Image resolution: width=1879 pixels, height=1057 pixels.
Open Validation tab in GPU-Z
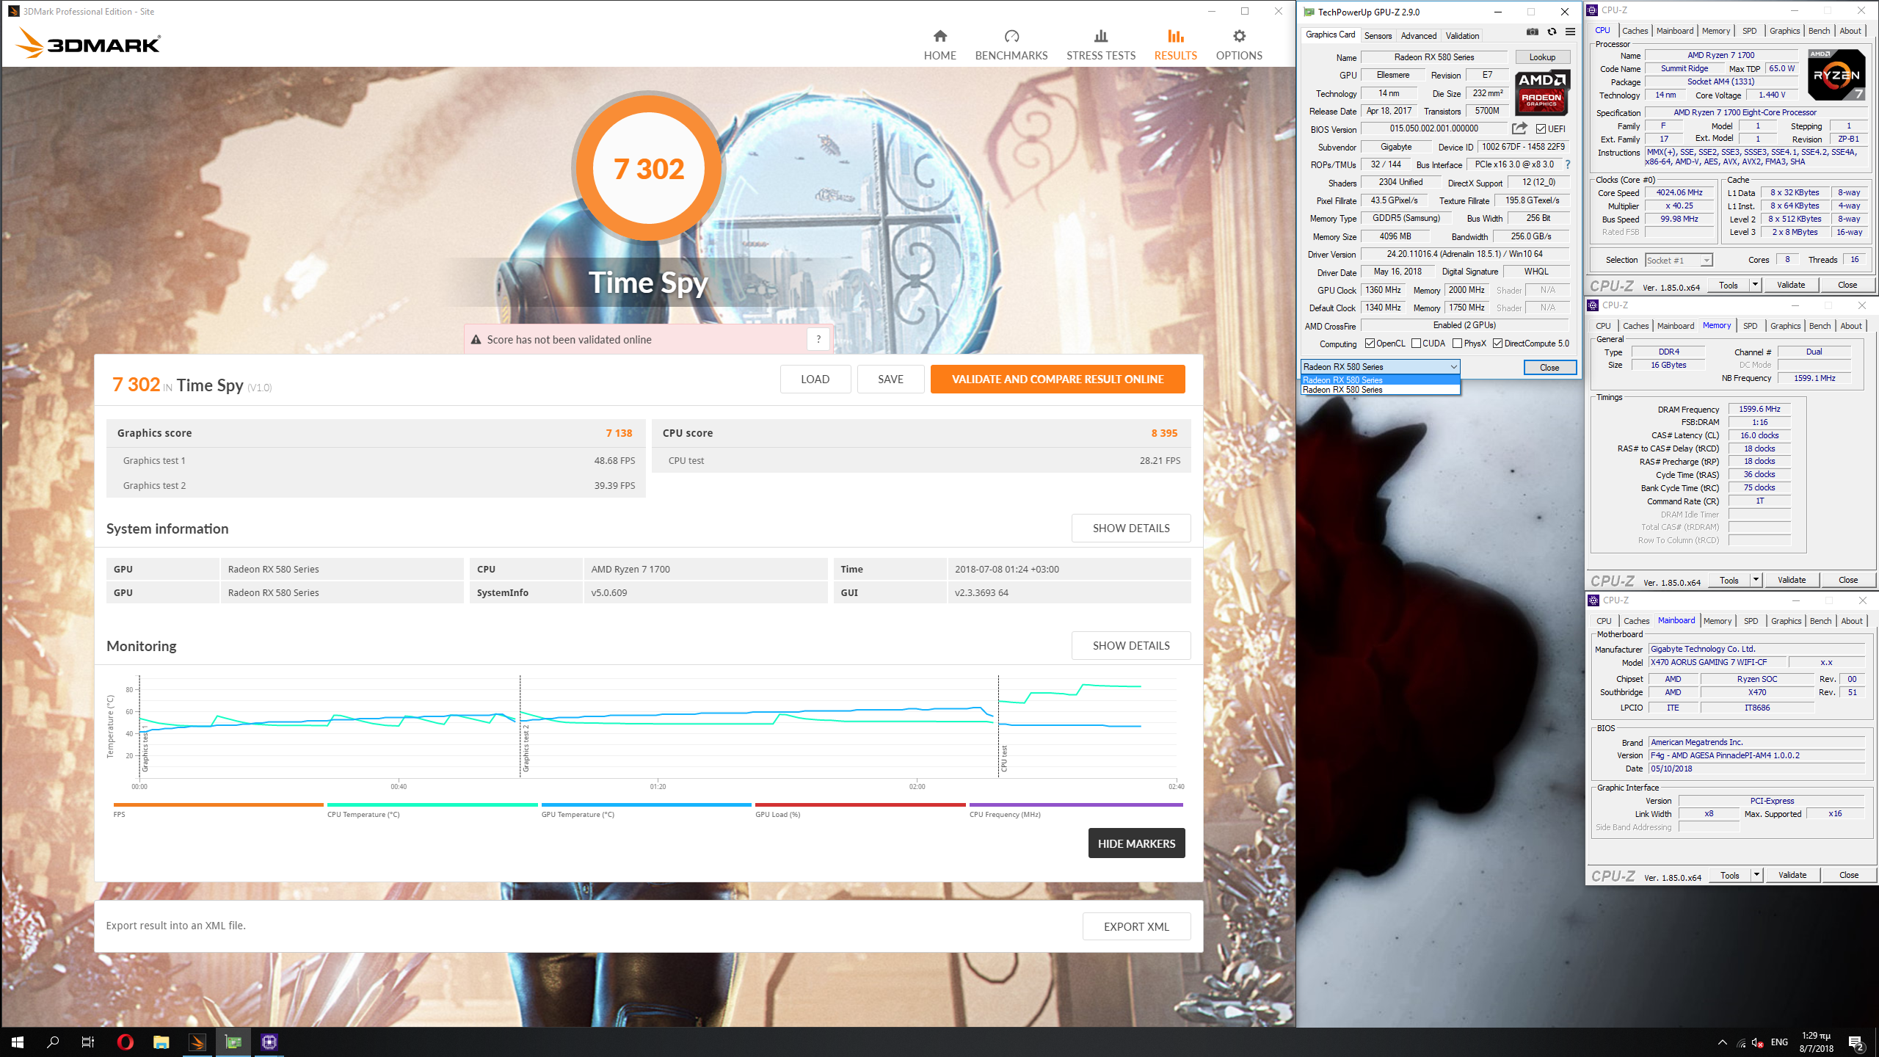[x=1462, y=35]
